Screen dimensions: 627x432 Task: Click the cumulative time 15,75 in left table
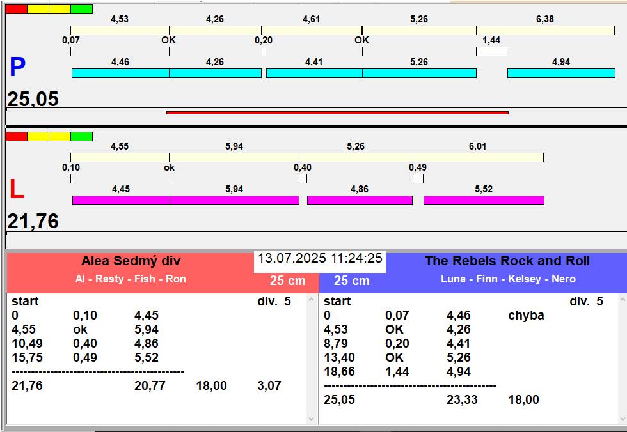pos(27,357)
